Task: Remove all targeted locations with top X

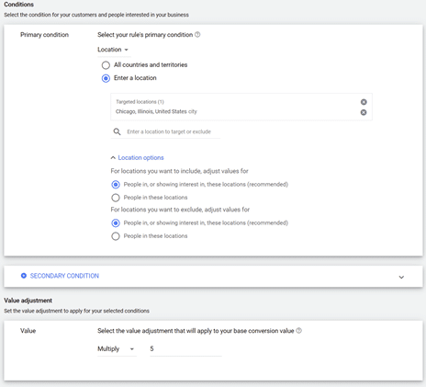Action: pyautogui.click(x=364, y=102)
